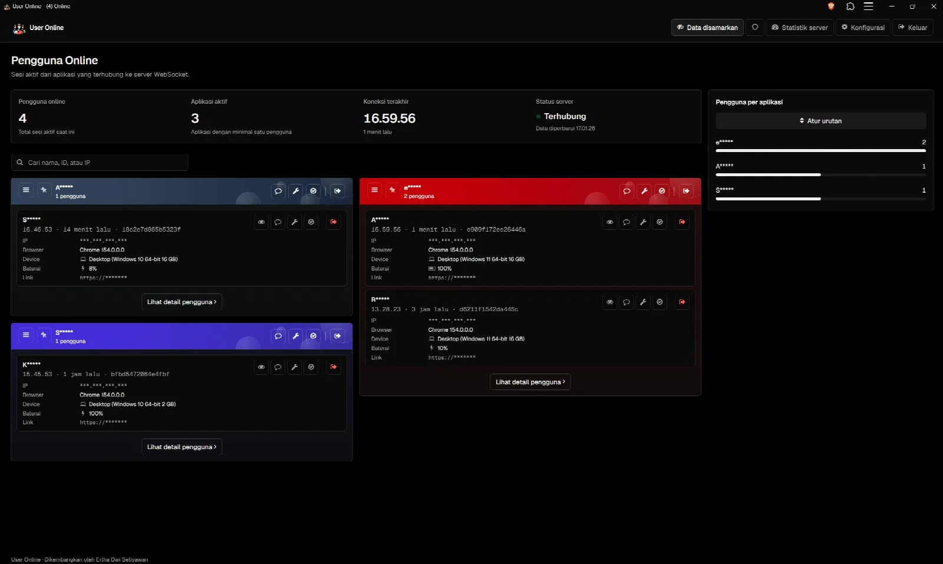Click check-circle icon in purple S***** header
The width and height of the screenshot is (943, 564).
[x=314, y=336]
